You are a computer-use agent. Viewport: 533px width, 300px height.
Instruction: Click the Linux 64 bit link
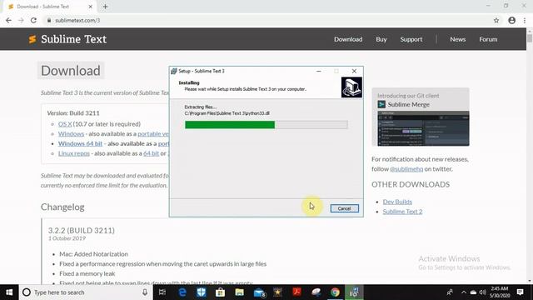tap(151, 153)
